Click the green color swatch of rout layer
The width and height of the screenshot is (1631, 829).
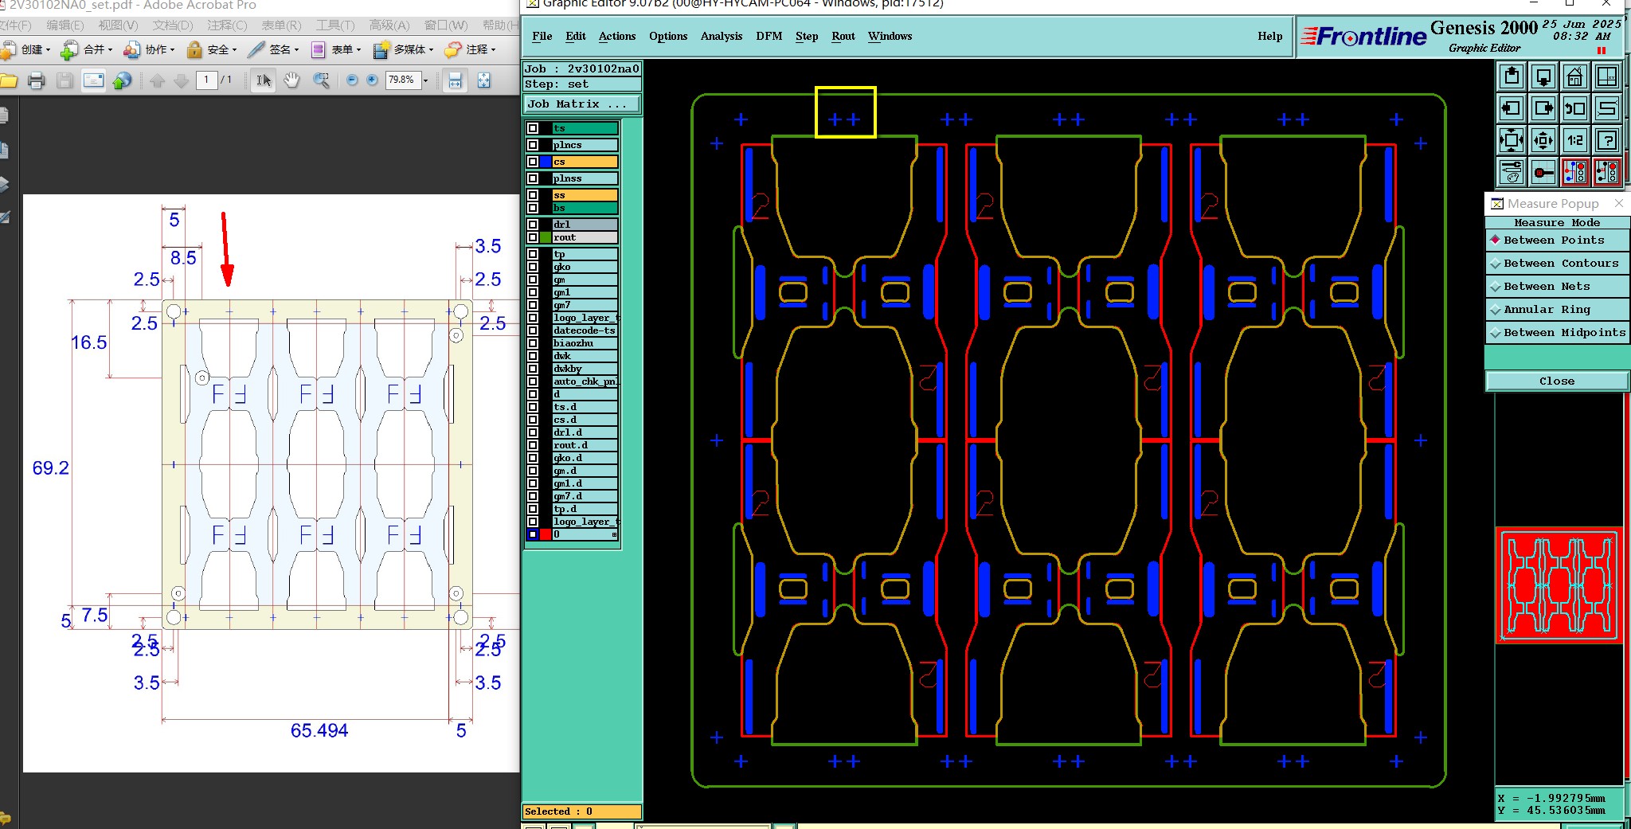coord(546,237)
